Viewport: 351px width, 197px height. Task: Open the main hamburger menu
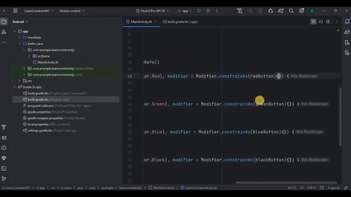pyautogui.click(x=15, y=11)
